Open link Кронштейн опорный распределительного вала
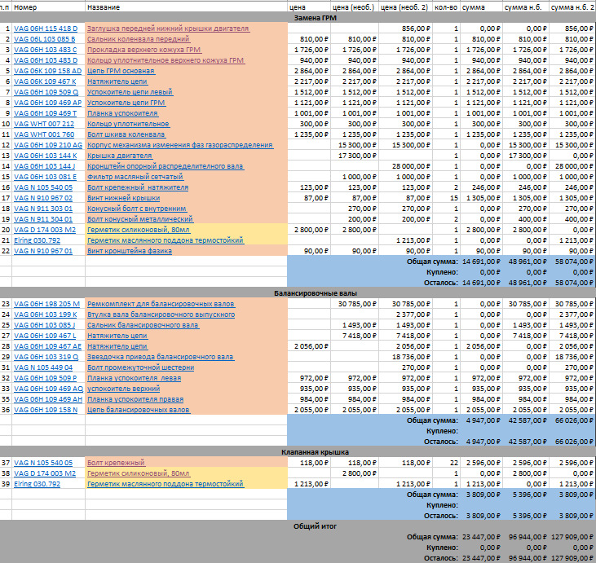This screenshot has height=563, width=596. (166, 166)
